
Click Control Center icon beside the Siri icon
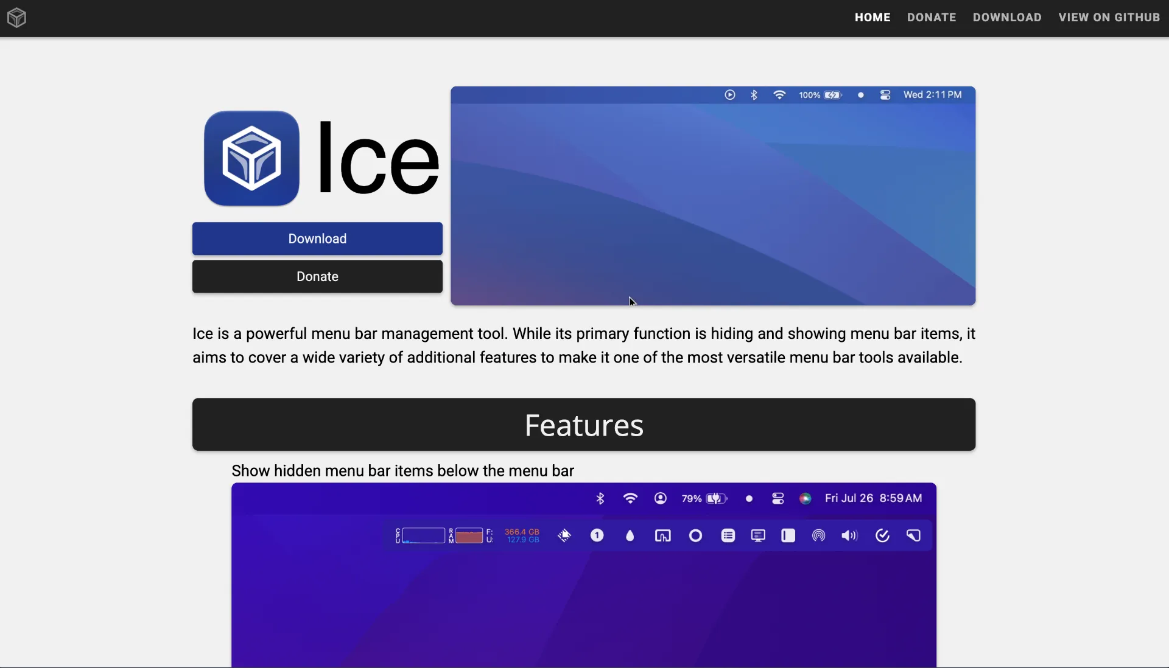pos(778,499)
